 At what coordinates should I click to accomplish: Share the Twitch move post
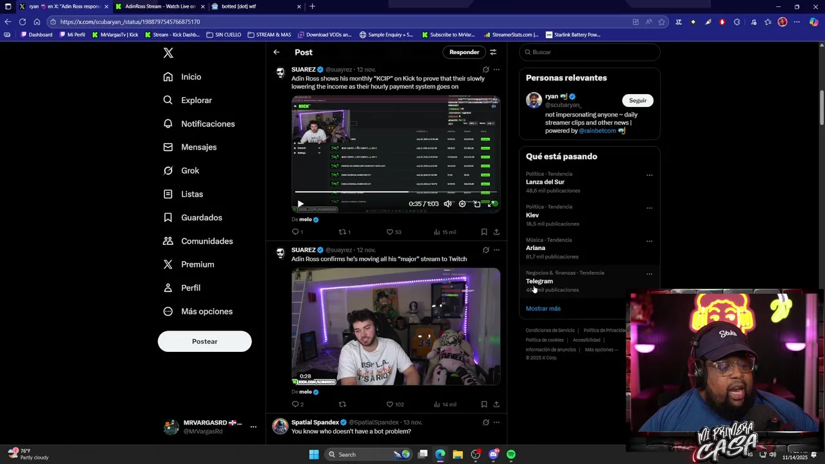(x=496, y=405)
